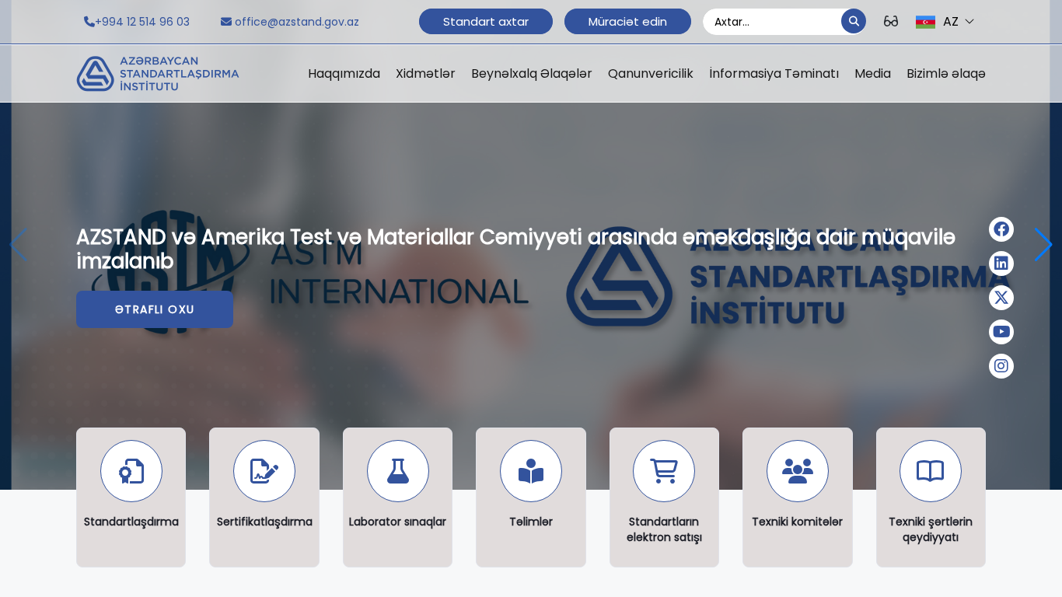Image resolution: width=1062 pixels, height=597 pixels.
Task: Click the open book registry icon
Action: click(931, 471)
